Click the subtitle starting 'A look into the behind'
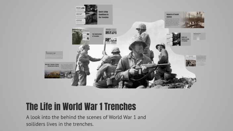Viewport: 233px width, 131px height. click(86, 121)
